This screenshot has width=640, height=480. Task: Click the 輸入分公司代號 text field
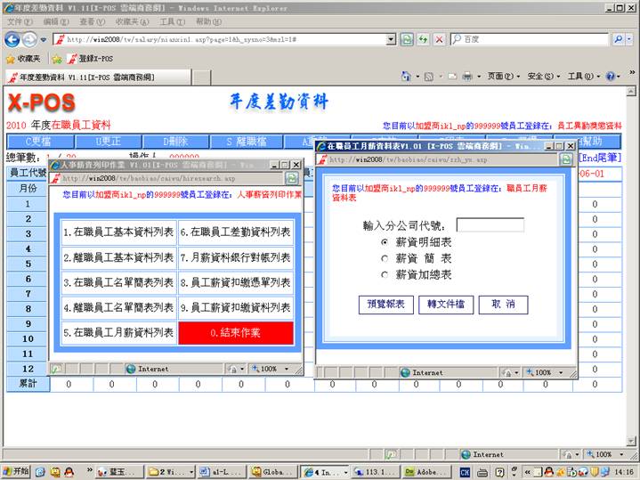(x=490, y=225)
